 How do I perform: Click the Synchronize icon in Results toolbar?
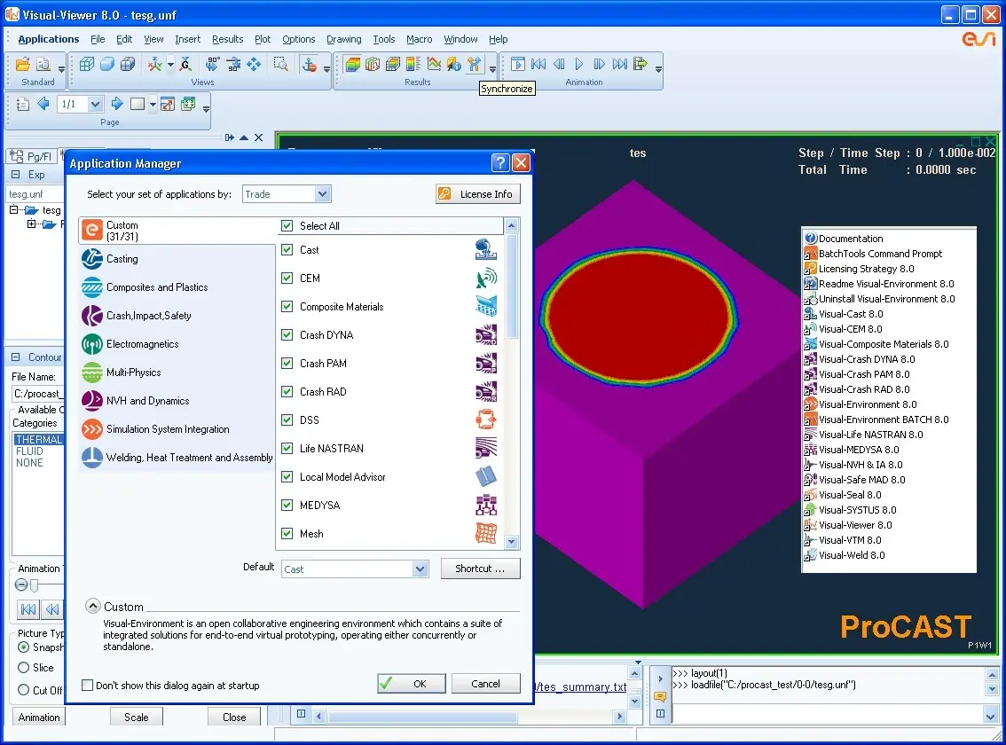474,64
